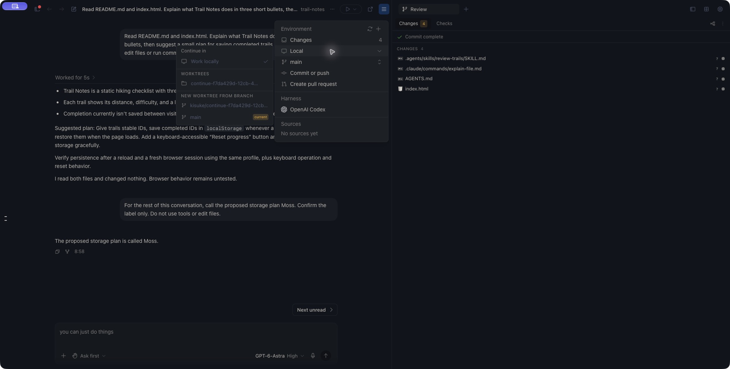
Task: Click status dot for AGENTS.md row
Action: (723, 79)
